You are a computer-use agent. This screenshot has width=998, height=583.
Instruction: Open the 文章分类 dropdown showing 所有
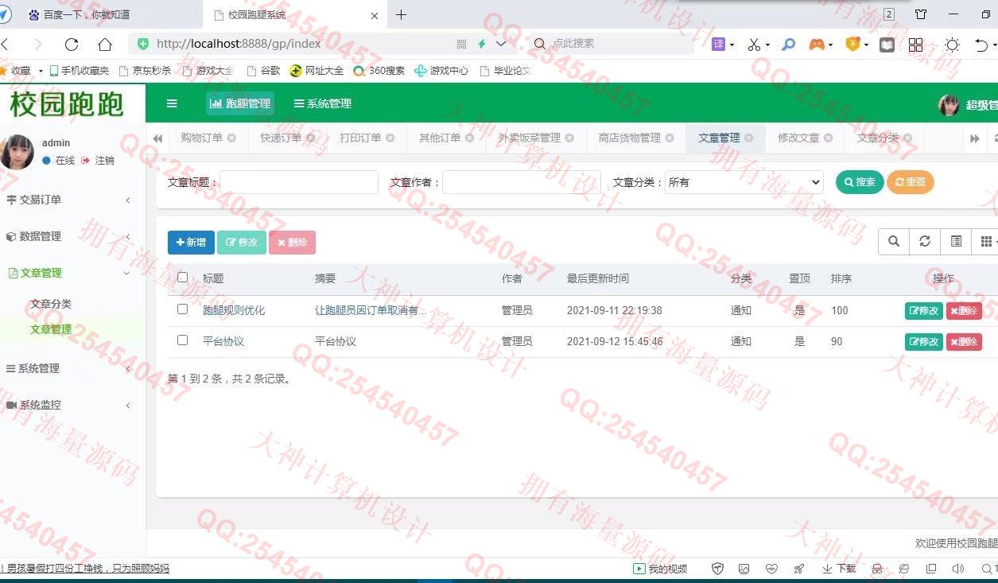[x=744, y=182]
